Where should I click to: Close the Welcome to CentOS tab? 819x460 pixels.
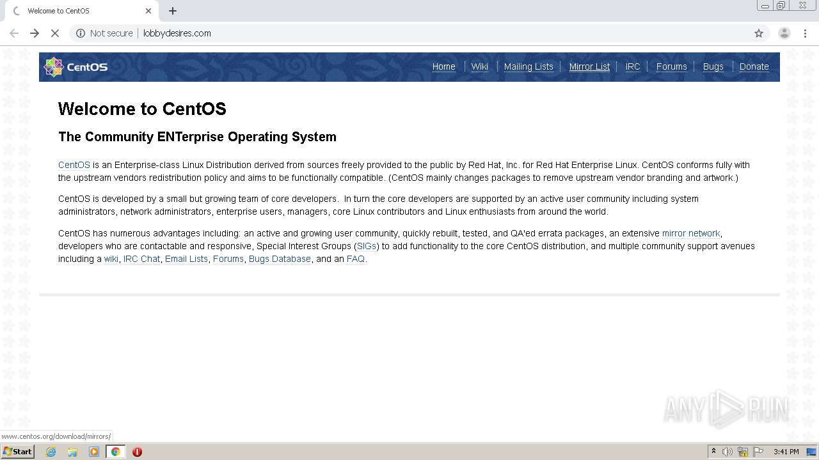(148, 11)
